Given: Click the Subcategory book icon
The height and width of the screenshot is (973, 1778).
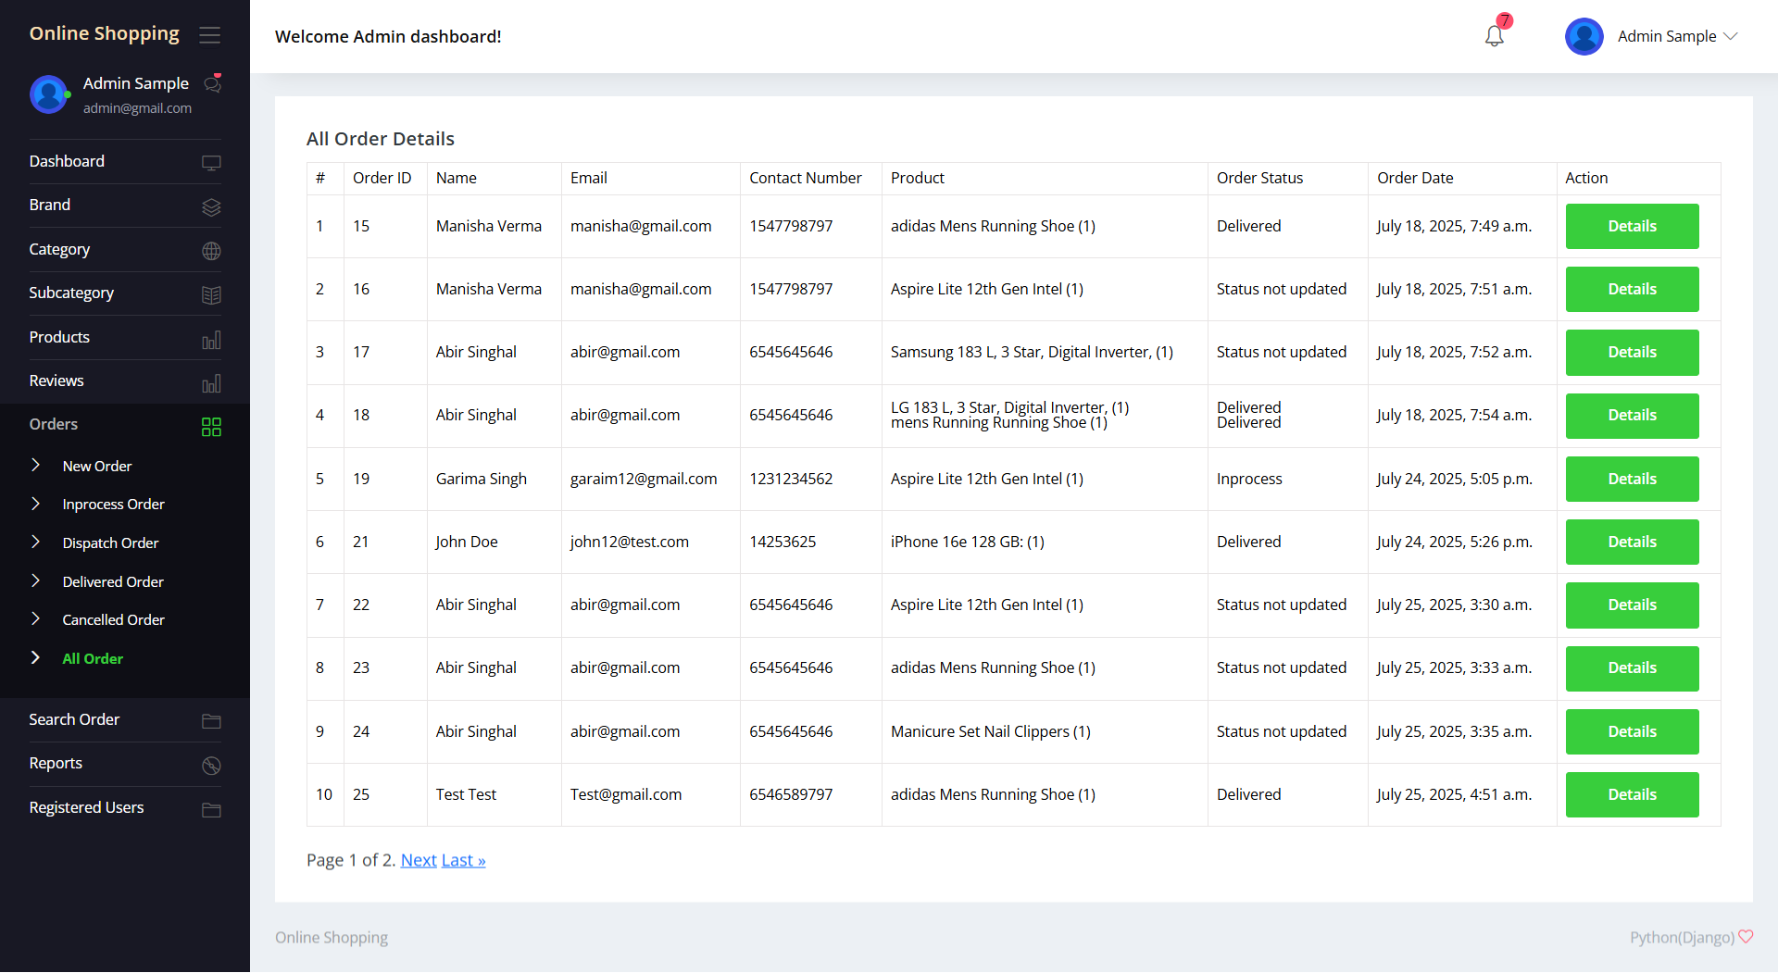Looking at the screenshot, I should (211, 294).
